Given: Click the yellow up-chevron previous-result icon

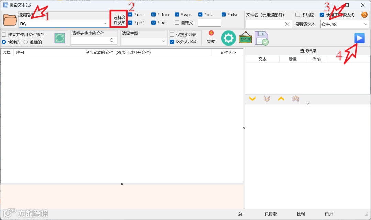Looking at the screenshot, I should 282,99.
